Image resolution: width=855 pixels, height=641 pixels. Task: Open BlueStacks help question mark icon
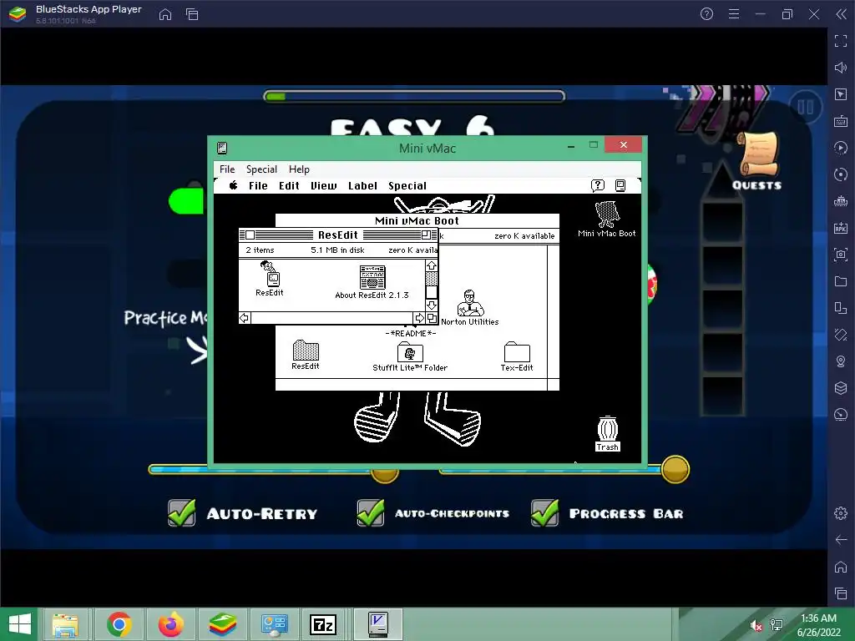706,14
